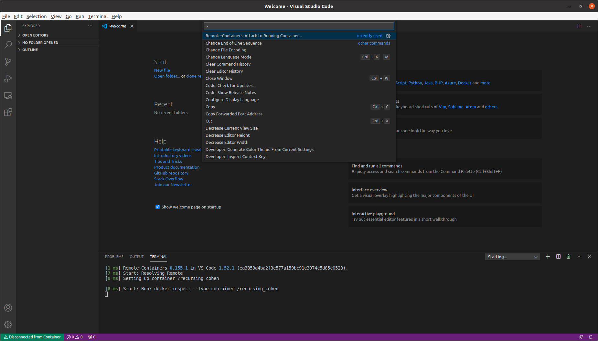This screenshot has height=341, width=598.
Task: Open the View menu
Action: click(56, 16)
